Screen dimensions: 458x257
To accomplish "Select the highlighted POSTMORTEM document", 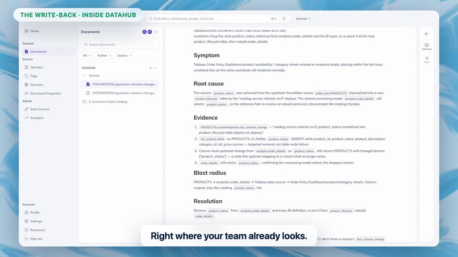I will click(x=119, y=85).
